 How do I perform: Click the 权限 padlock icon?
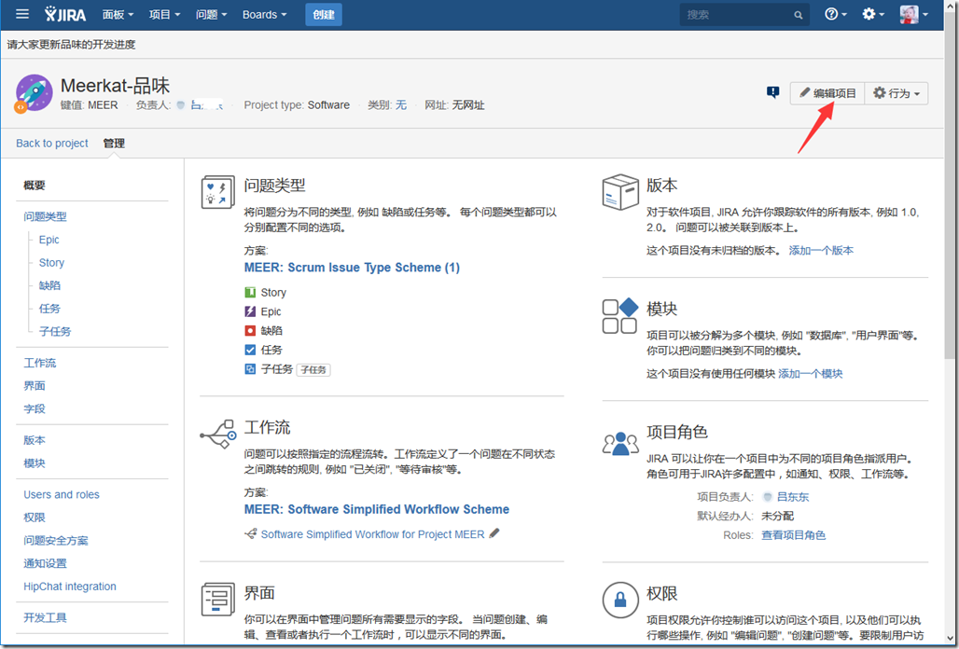pyautogui.click(x=620, y=600)
